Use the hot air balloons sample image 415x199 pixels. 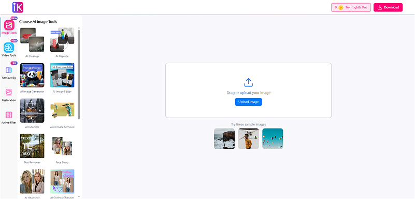pyautogui.click(x=273, y=139)
